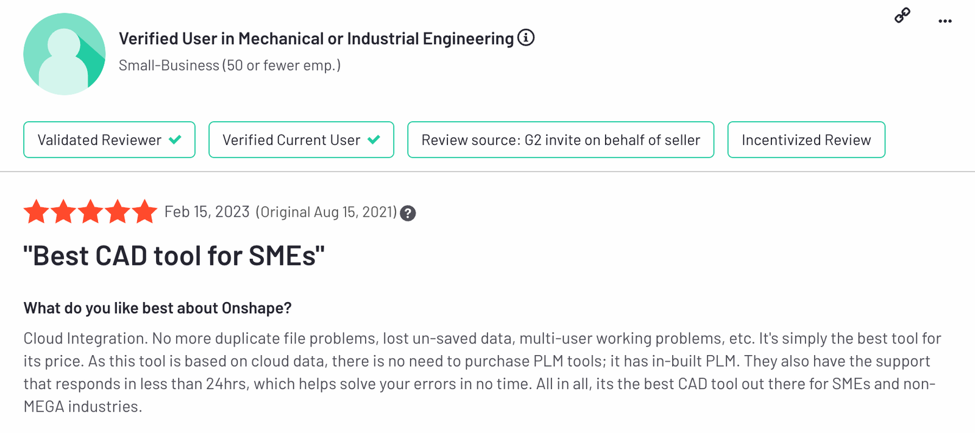Click the copy review link icon
The height and width of the screenshot is (433, 975).
tap(902, 15)
